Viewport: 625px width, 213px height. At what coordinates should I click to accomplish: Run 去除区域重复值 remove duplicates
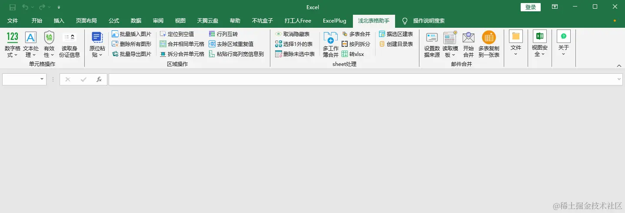click(x=231, y=44)
